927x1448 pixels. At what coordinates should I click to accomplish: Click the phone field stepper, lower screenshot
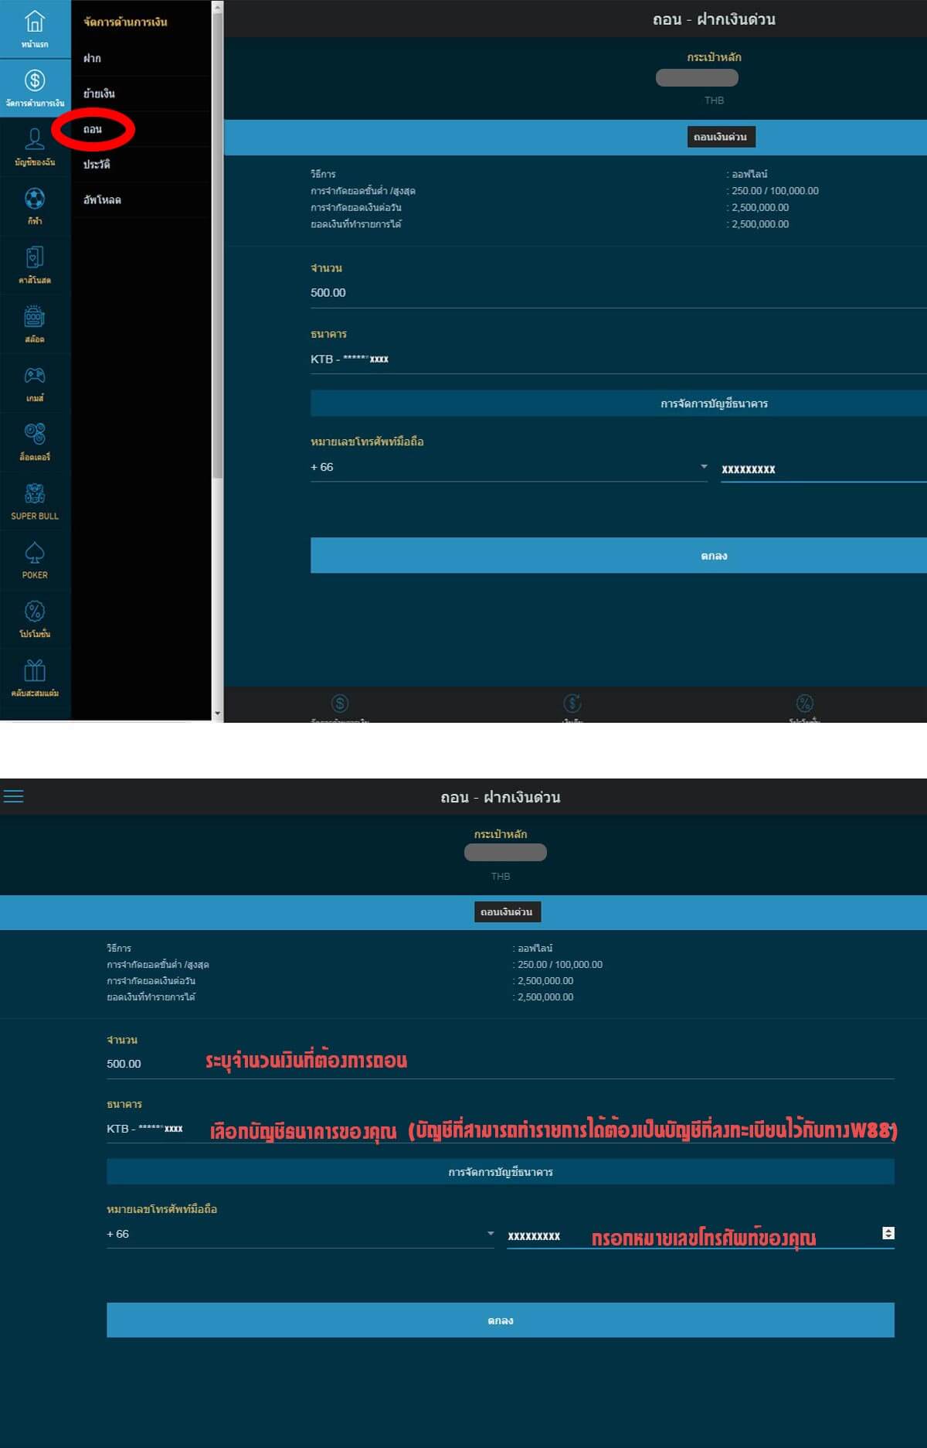pos(888,1233)
